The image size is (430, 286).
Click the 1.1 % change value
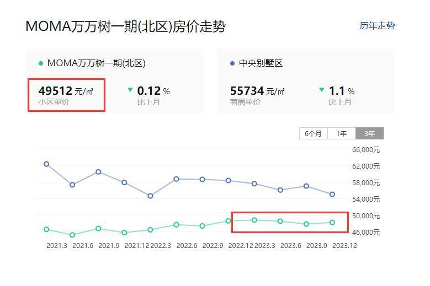[342, 91]
